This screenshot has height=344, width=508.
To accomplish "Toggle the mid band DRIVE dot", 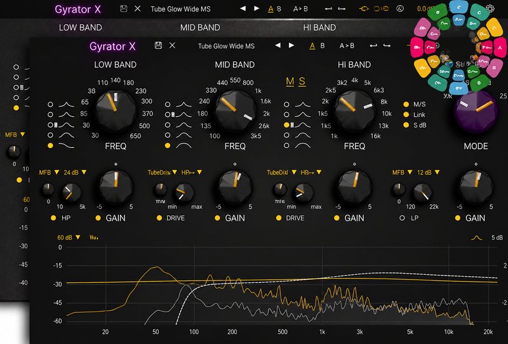I will 159,218.
